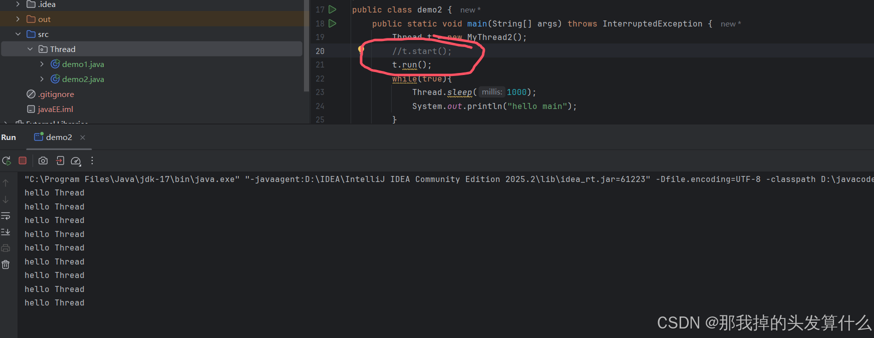874x338 pixels.
Task: Run class demo2 from line 17 gutter
Action: (x=332, y=9)
